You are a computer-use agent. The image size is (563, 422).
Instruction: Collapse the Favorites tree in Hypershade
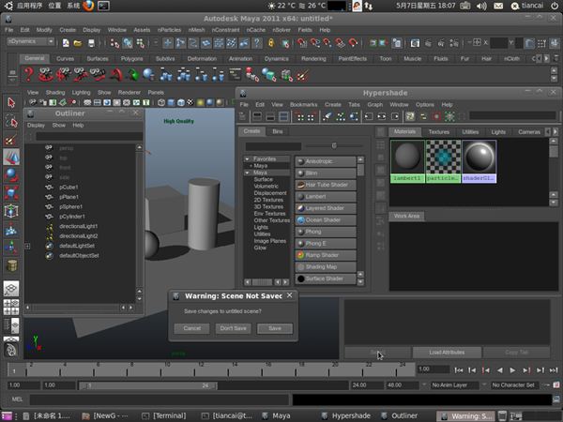click(x=247, y=159)
